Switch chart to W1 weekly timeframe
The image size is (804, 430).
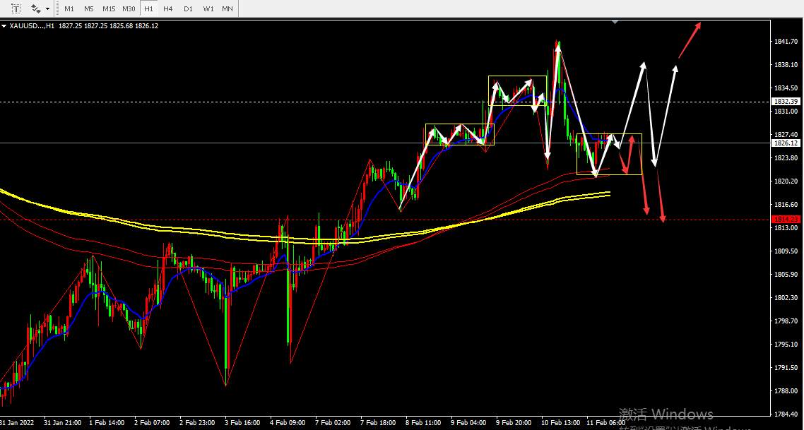(x=208, y=8)
